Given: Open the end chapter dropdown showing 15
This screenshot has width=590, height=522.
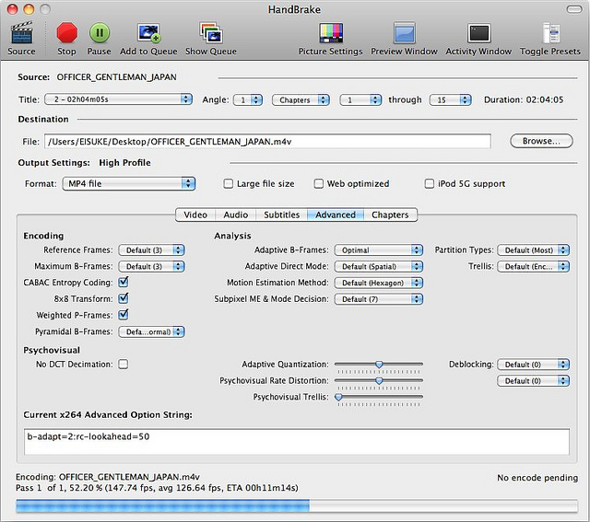Looking at the screenshot, I should click(450, 100).
